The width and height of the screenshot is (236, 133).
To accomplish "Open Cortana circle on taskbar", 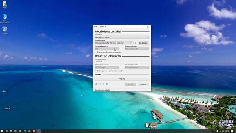I will (x=11, y=131).
